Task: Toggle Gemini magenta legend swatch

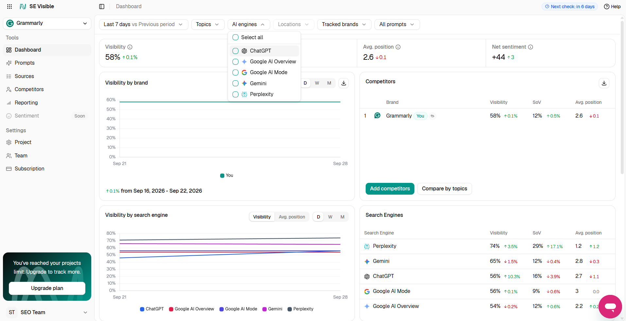Action: [265, 309]
